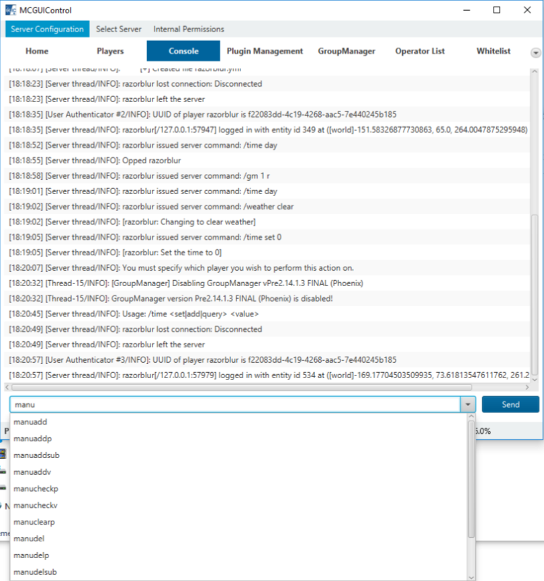Open the tab overflow arrow beside Whitelist
This screenshot has height=581, width=544.
click(535, 52)
